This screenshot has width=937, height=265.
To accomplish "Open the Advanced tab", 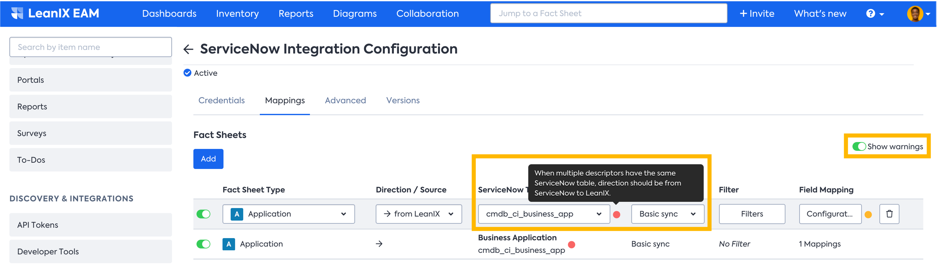I will click(345, 100).
